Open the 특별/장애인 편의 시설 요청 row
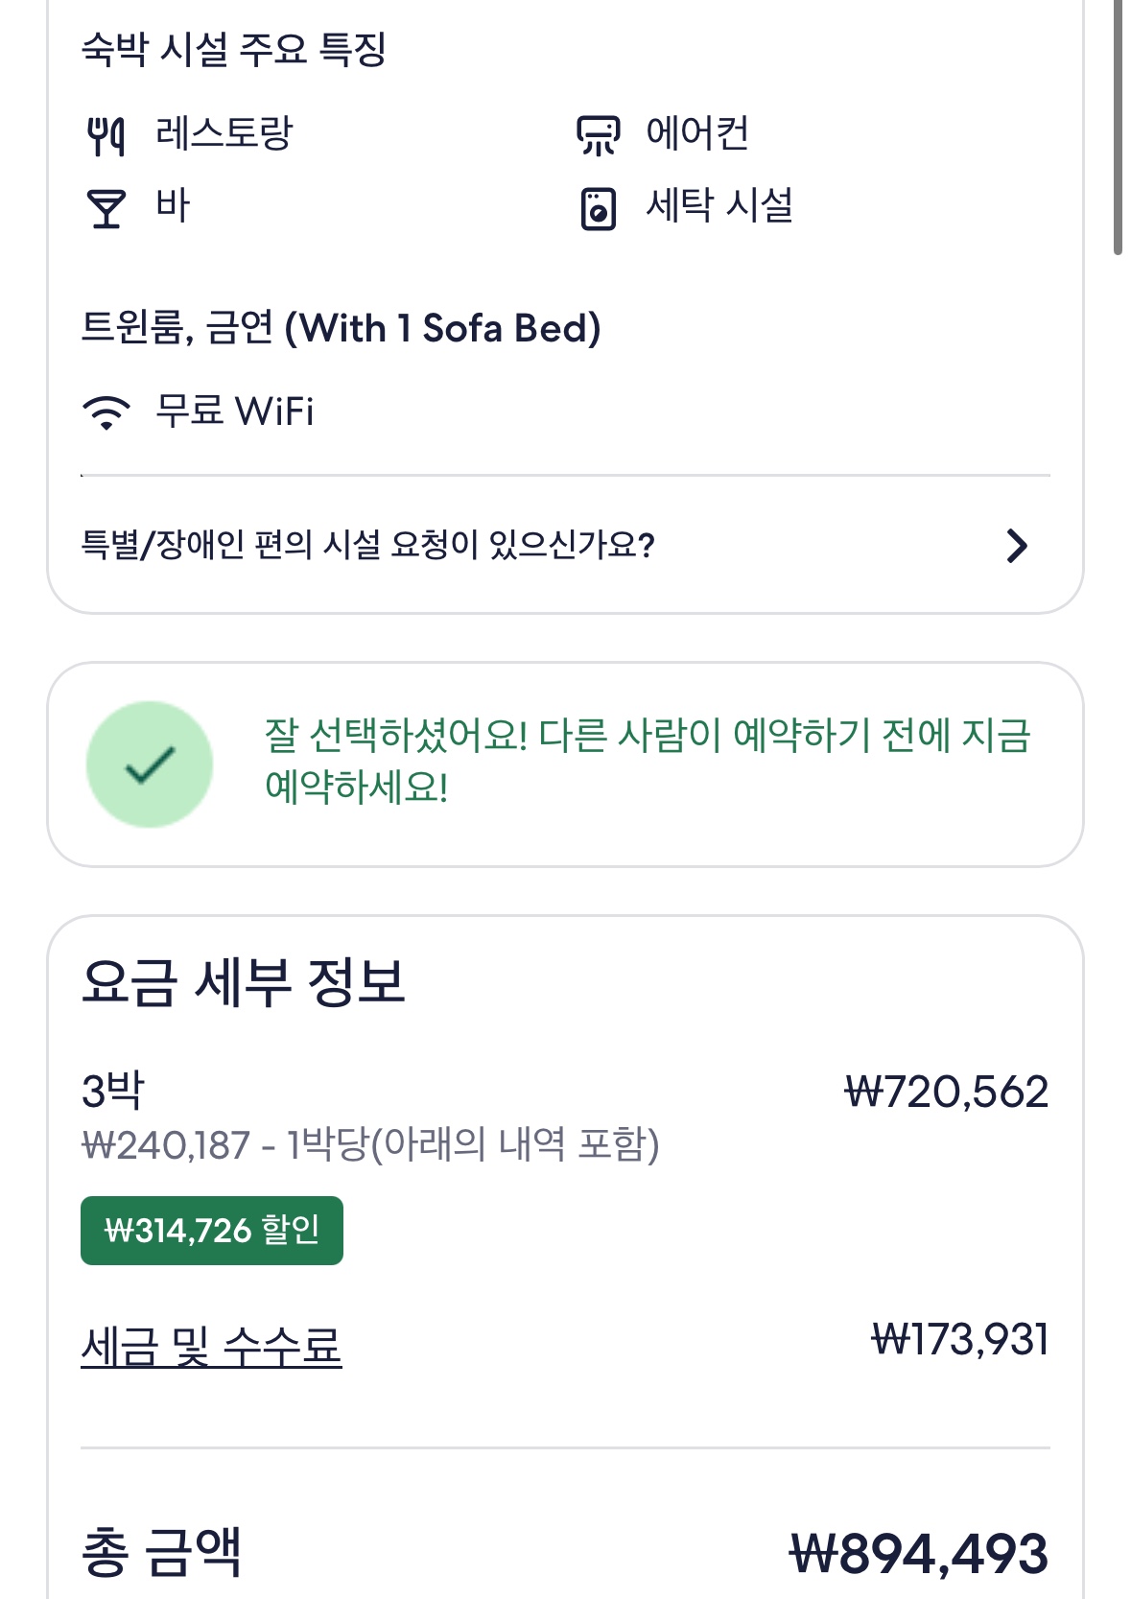 point(367,545)
